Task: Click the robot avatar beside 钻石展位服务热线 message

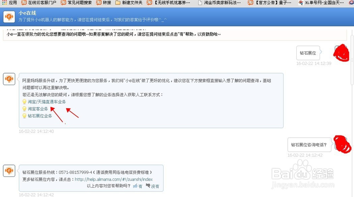Action: 9,171
